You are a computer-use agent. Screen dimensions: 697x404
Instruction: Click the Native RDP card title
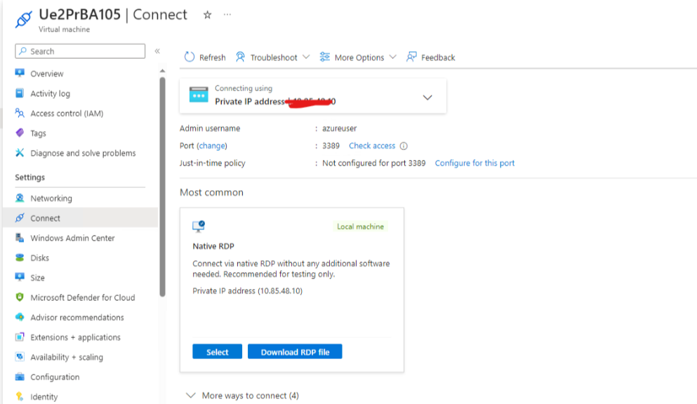213,246
